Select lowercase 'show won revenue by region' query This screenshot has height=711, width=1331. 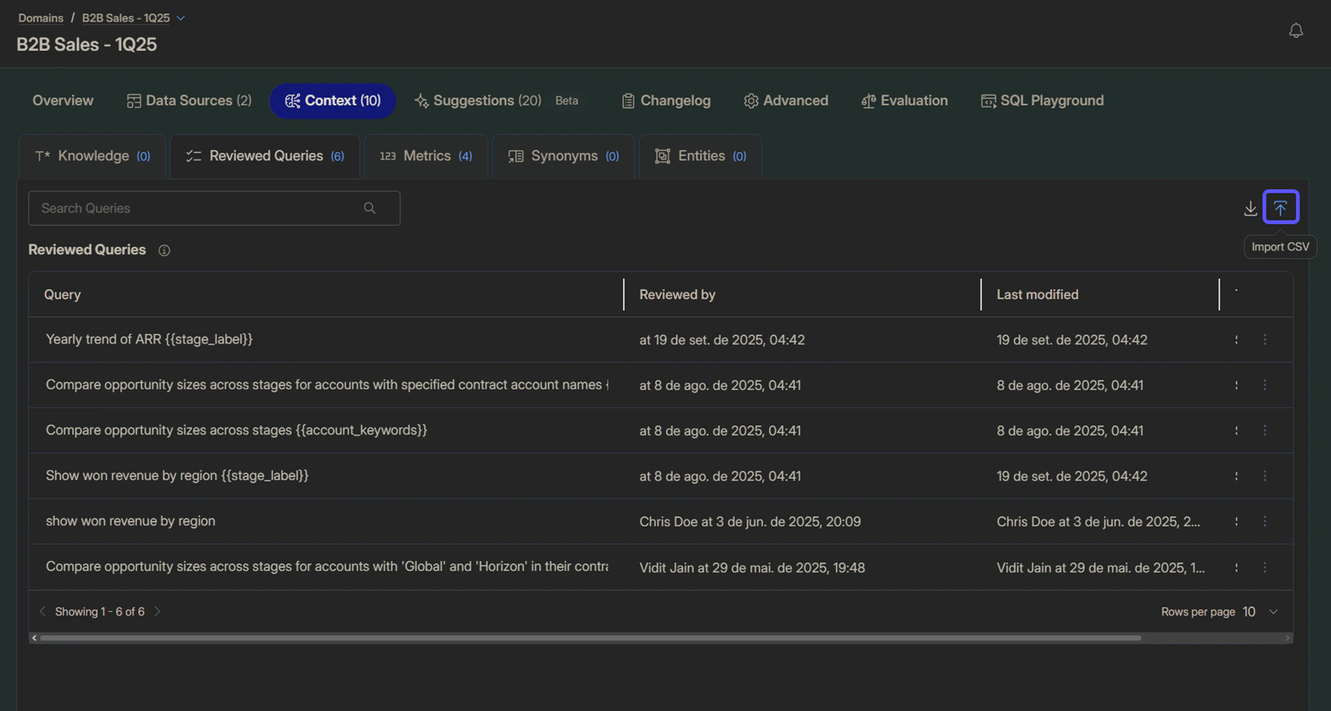pyautogui.click(x=130, y=521)
